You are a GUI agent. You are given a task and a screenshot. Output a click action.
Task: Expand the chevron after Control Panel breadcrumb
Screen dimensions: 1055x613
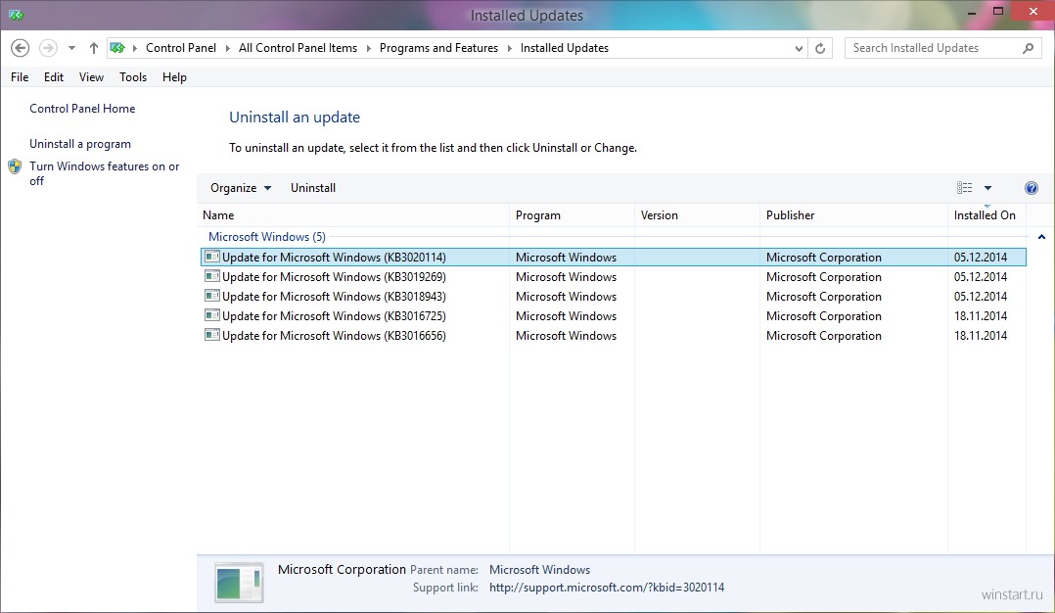coord(227,48)
